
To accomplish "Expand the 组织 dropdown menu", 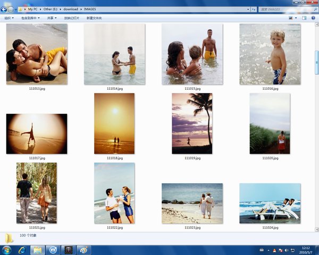I will (9, 18).
